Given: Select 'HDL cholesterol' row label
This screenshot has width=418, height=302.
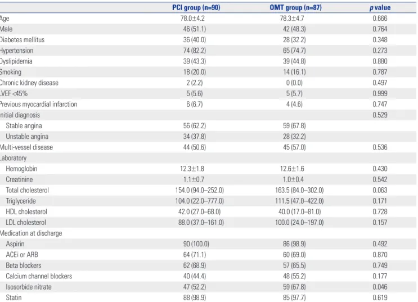Looking at the screenshot, I should tap(26, 211).
